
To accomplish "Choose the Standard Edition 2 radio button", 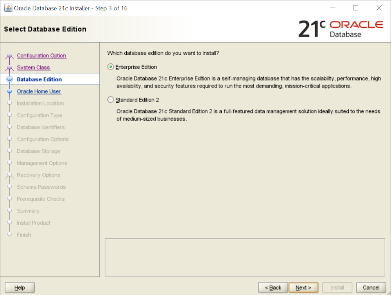I will click(111, 100).
